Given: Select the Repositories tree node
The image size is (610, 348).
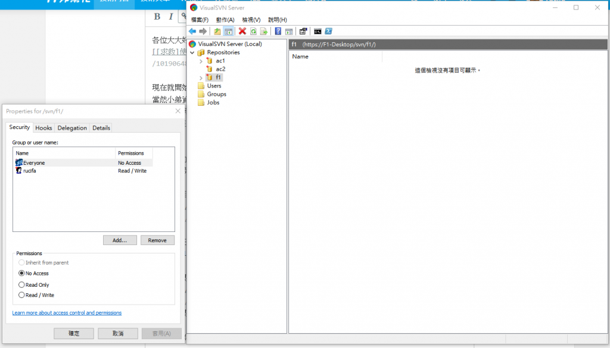Looking at the screenshot, I should tap(223, 52).
